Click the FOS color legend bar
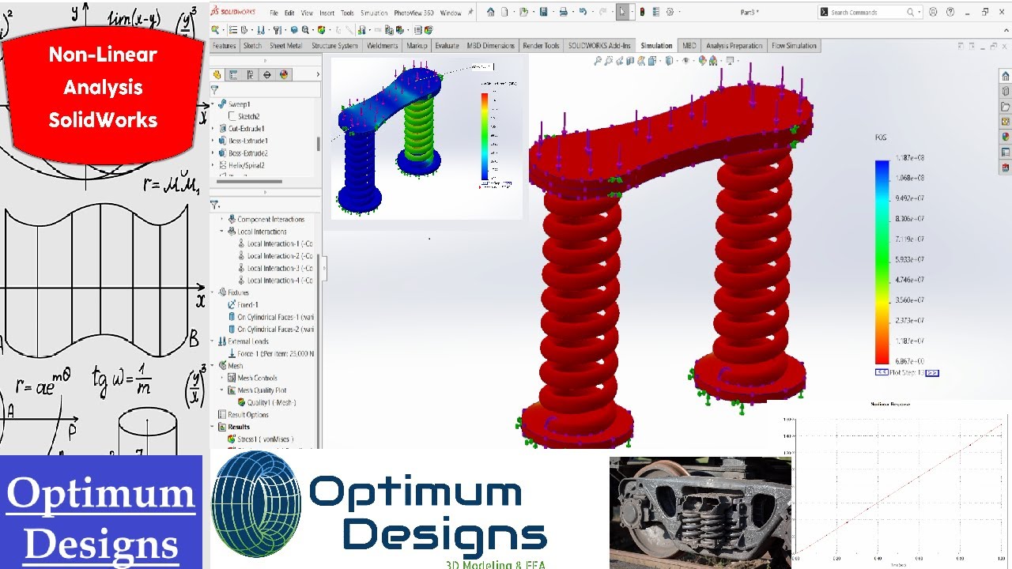 click(882, 262)
